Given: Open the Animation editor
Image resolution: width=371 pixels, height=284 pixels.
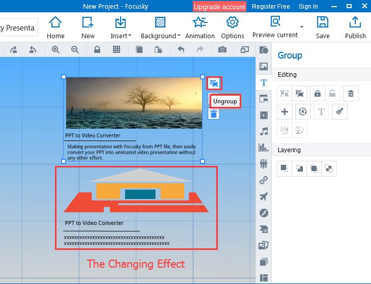Looking at the screenshot, I should [199, 27].
